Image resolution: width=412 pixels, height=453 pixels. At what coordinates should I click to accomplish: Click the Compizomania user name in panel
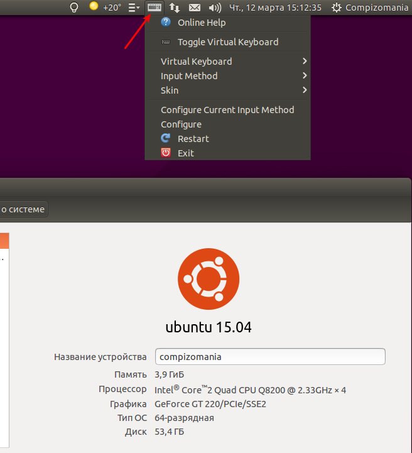377,8
